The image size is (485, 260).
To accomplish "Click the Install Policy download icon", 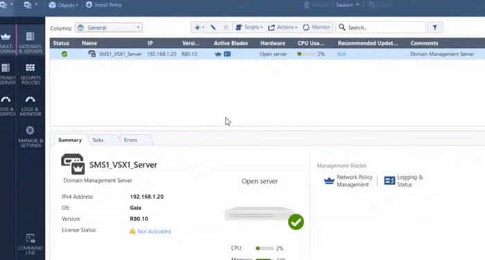I will coord(89,5).
